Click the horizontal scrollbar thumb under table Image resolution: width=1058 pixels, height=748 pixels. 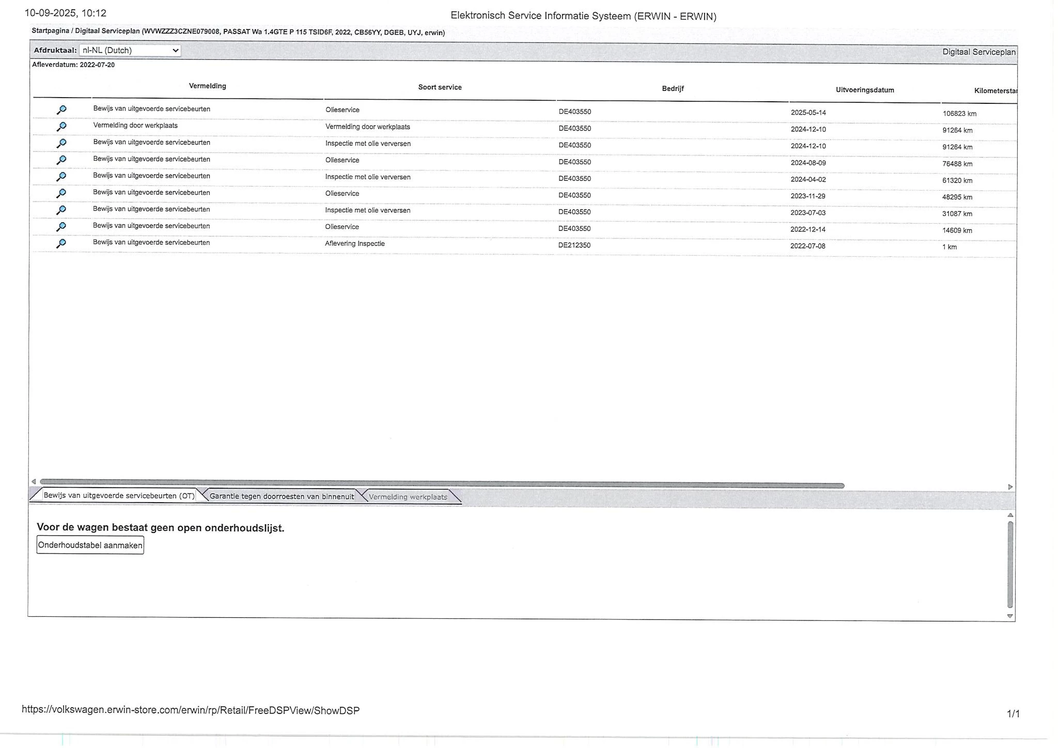tap(442, 485)
